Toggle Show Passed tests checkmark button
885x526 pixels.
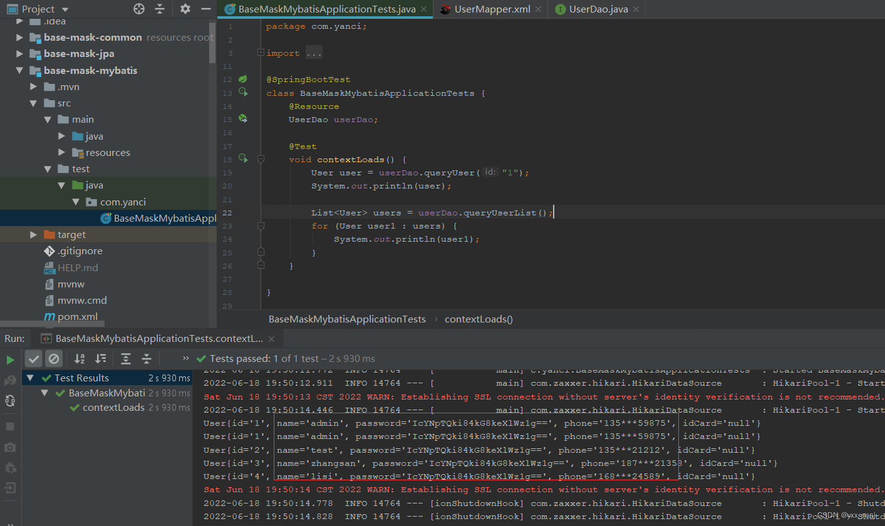coord(34,359)
